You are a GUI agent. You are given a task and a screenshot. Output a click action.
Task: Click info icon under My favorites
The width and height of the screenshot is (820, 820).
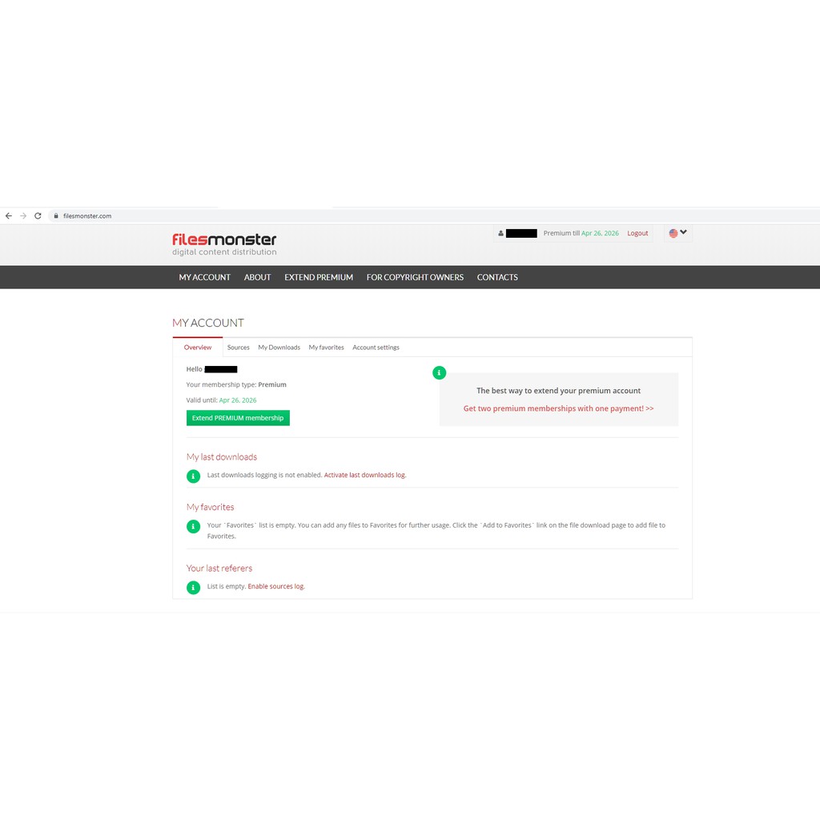[x=193, y=526]
